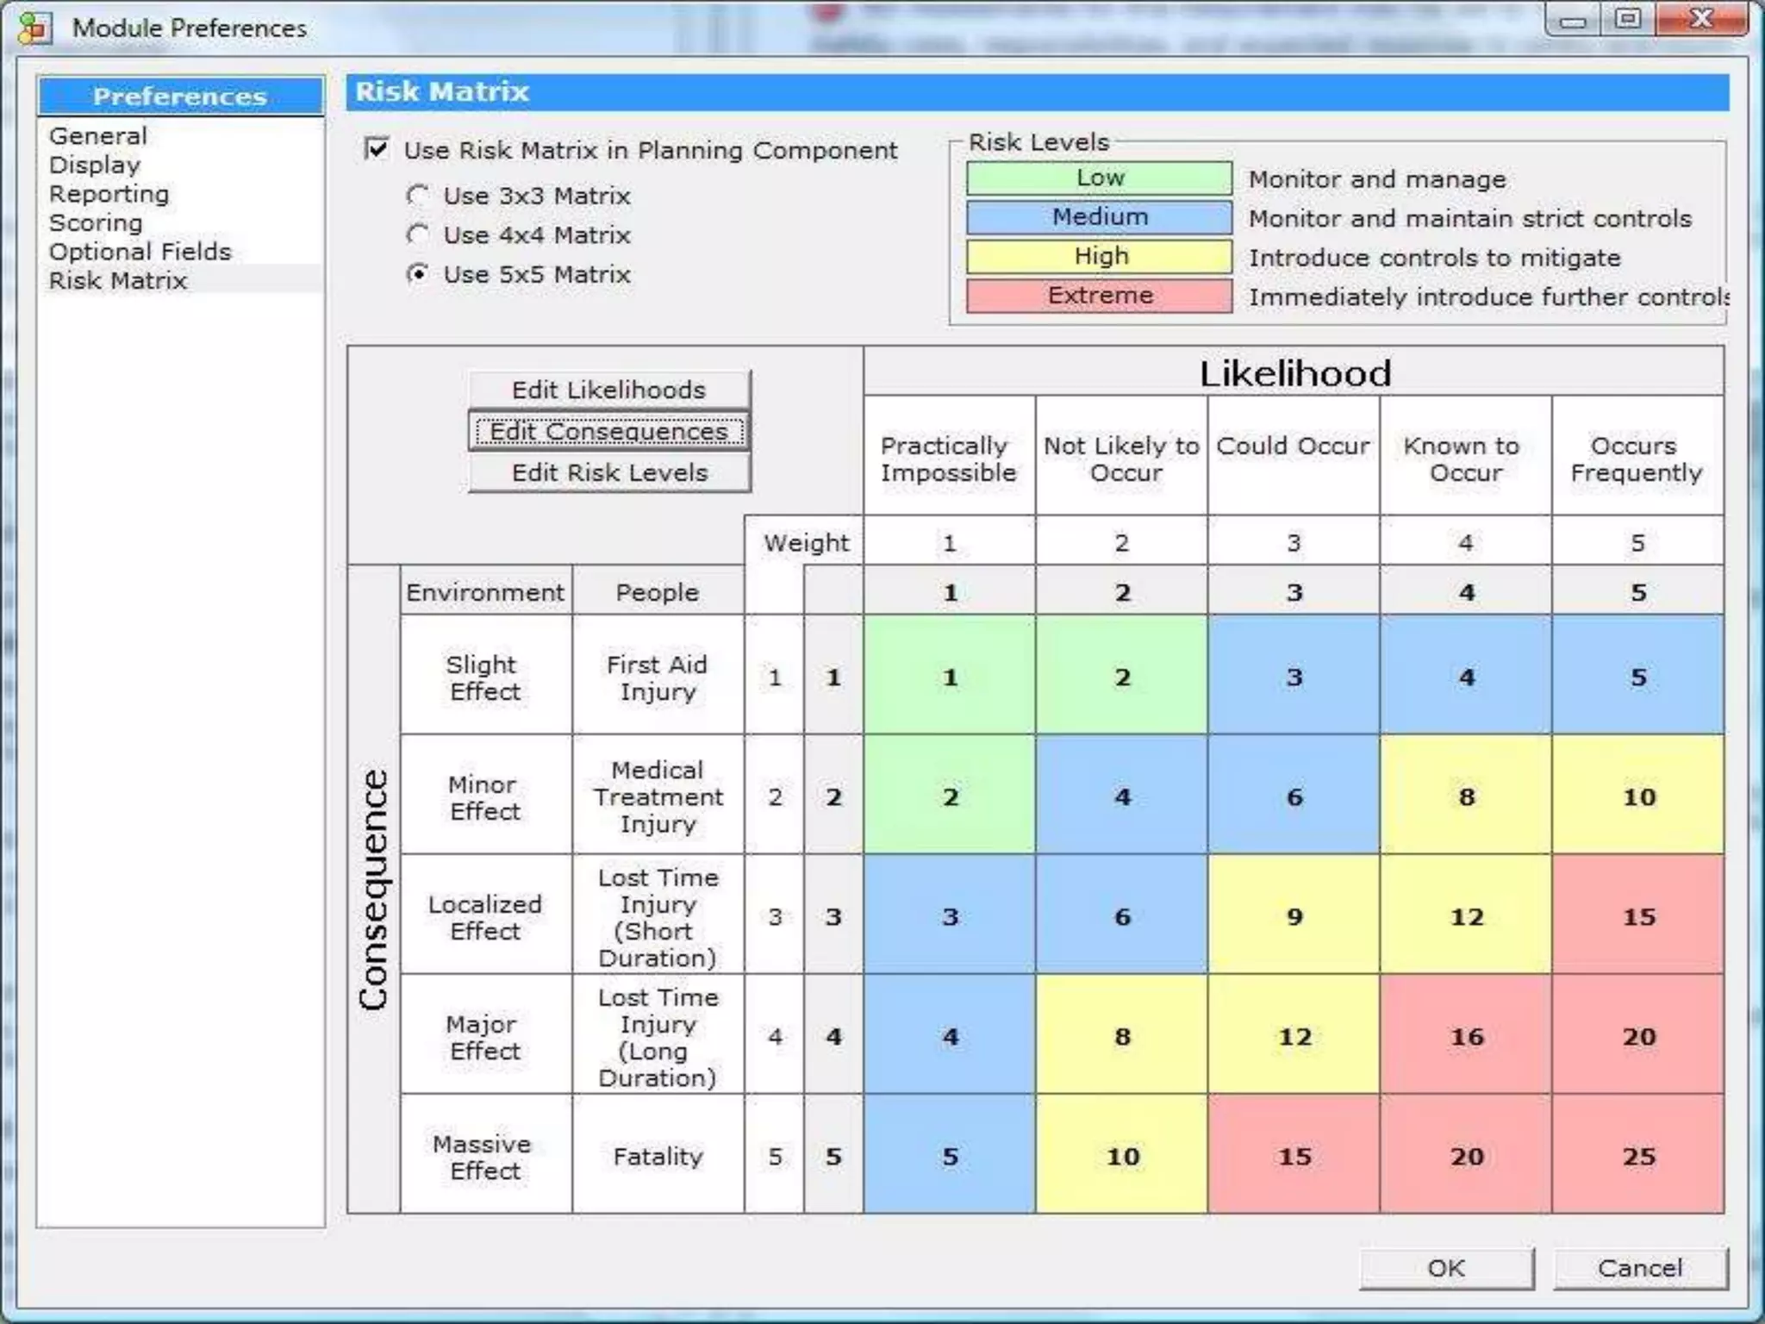
Task: Click Edit Consequences button
Action: point(608,431)
